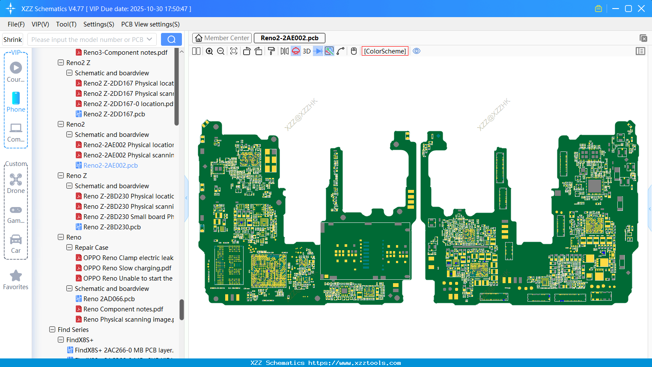The image size is (652, 367).
Task: Open the PCB View settings menu
Action: 150,24
